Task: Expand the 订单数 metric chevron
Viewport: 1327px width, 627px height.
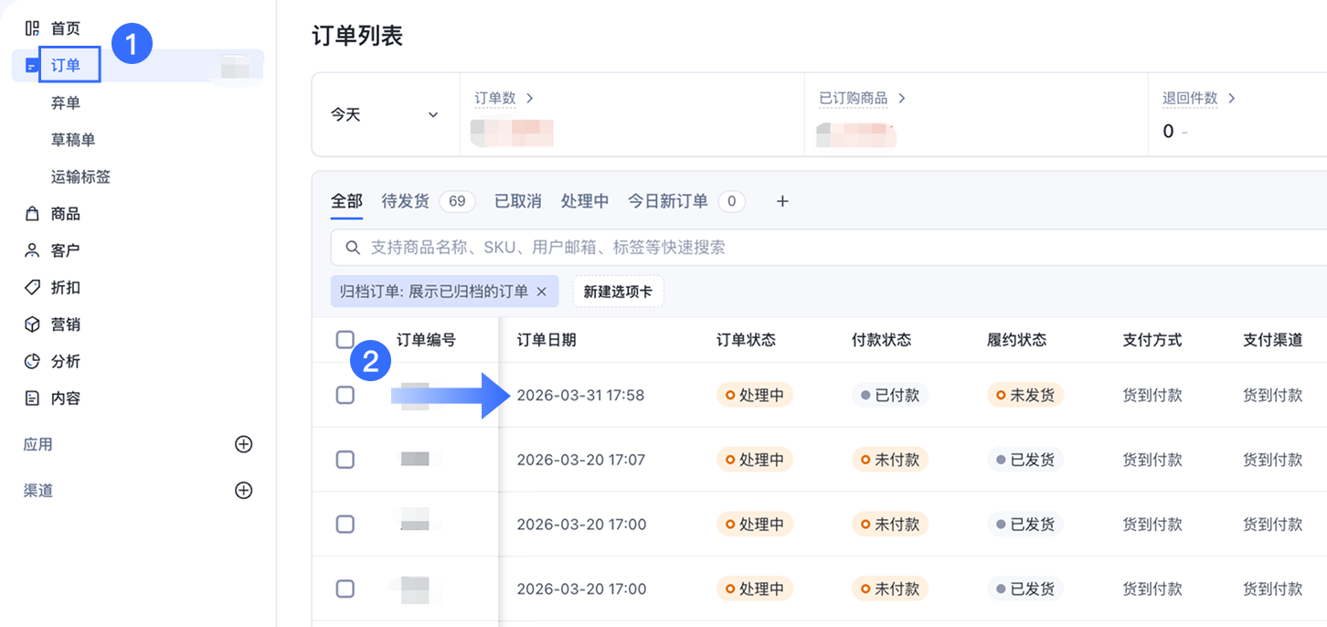Action: [x=530, y=98]
